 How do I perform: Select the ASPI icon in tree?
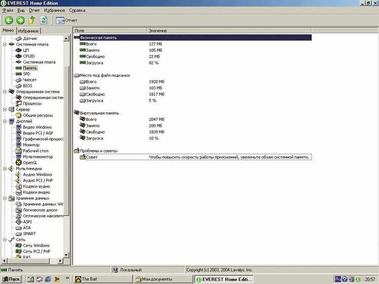pyautogui.click(x=19, y=222)
